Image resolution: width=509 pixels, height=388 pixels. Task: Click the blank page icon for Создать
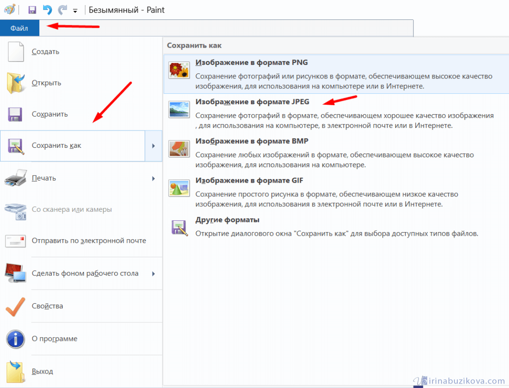pos(15,51)
